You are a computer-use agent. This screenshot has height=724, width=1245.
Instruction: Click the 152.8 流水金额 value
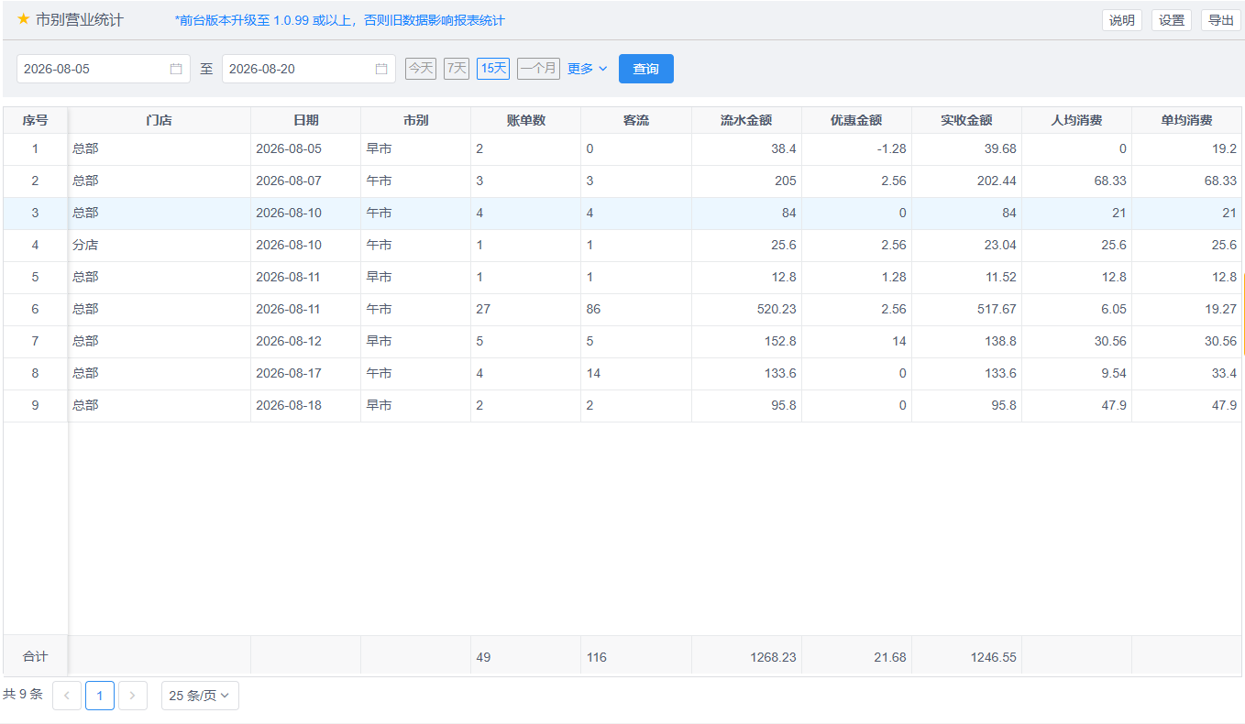tap(780, 341)
